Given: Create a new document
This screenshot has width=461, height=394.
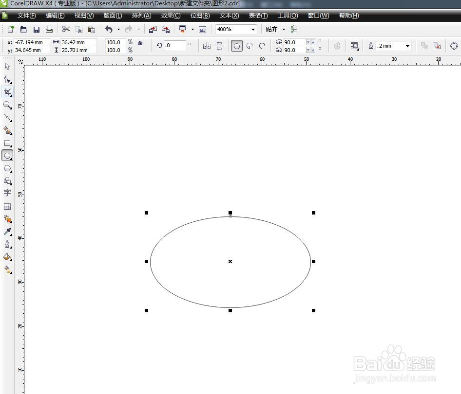Looking at the screenshot, I should tap(11, 29).
